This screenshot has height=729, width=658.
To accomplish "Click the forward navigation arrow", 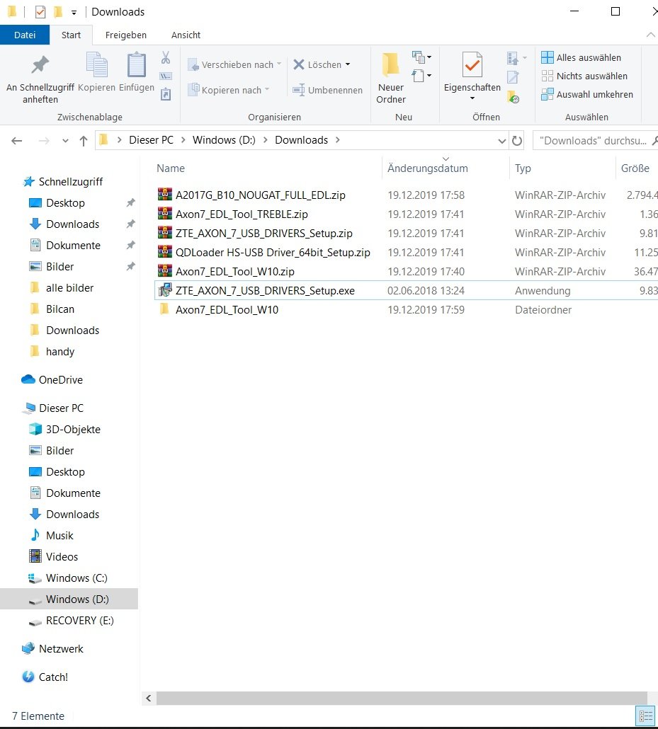I will pos(44,140).
